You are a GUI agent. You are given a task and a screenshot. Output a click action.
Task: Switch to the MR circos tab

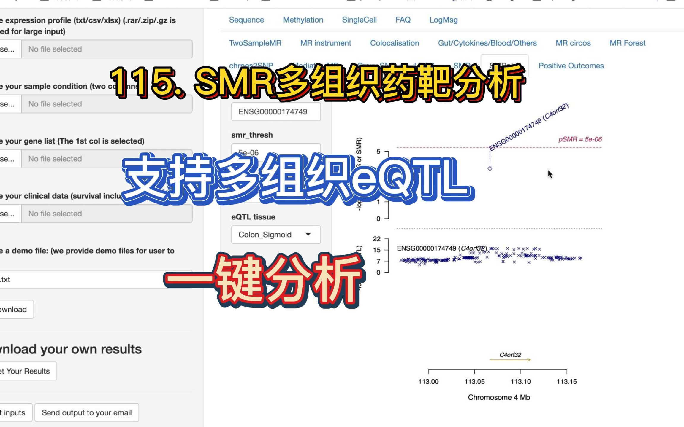573,43
